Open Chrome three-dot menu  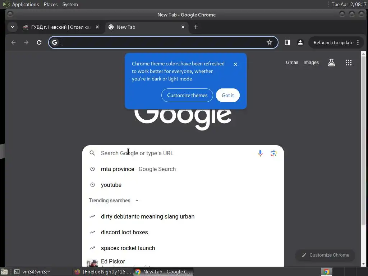pos(358,42)
